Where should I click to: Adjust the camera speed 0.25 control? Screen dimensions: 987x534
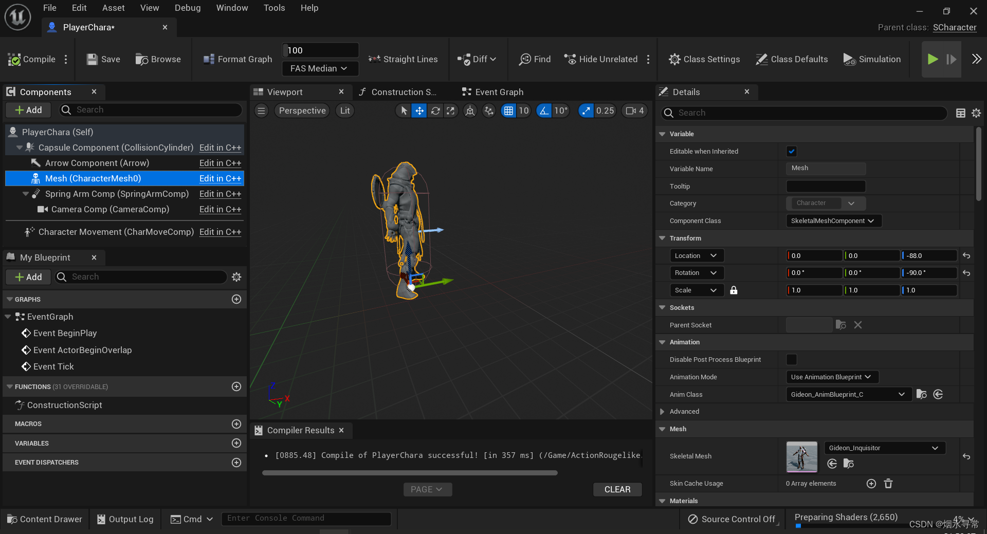[597, 111]
